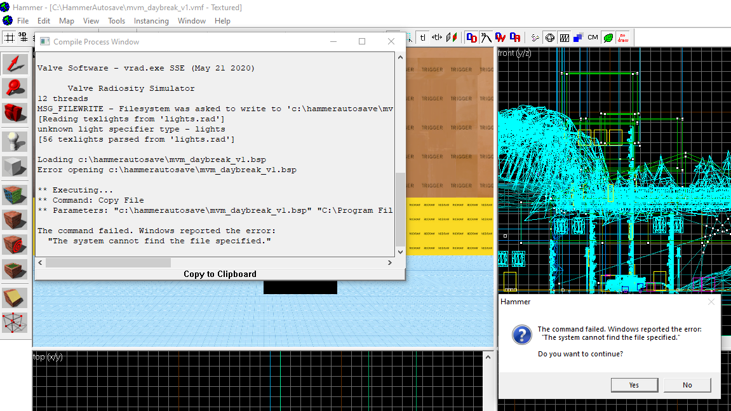Toggle the 3D grid icon
The width and height of the screenshot is (731, 411).
23,37
